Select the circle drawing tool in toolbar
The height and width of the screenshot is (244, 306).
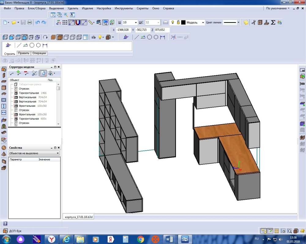click(150, 37)
